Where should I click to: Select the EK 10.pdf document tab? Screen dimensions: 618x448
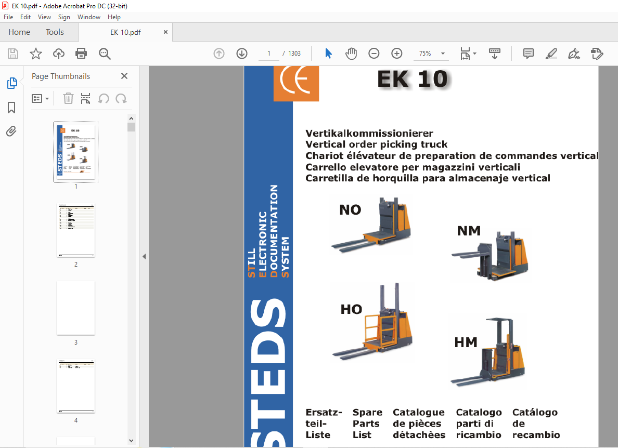(x=125, y=32)
